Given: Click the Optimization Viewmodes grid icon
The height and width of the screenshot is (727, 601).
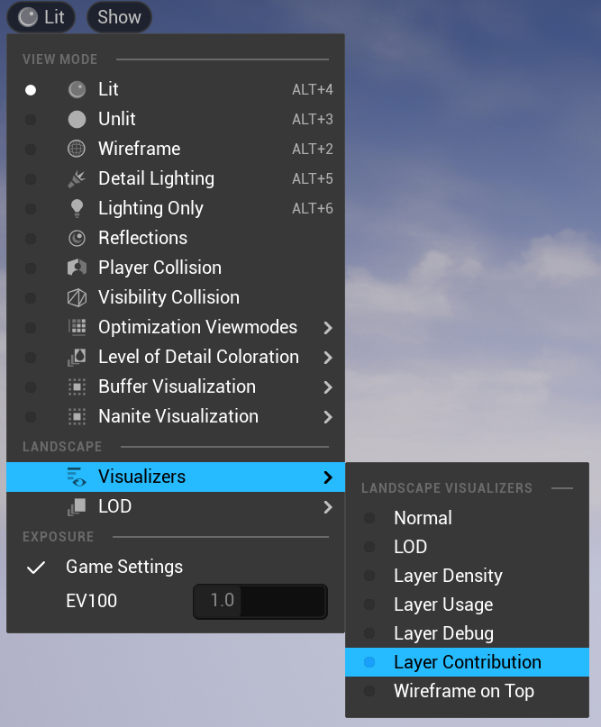Looking at the screenshot, I should (77, 327).
